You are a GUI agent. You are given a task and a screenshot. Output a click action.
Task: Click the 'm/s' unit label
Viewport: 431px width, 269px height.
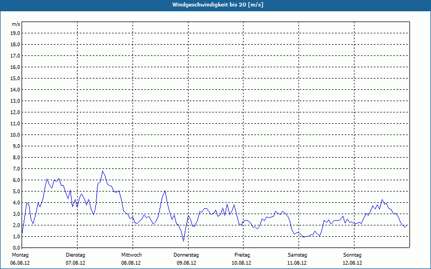click(x=16, y=24)
